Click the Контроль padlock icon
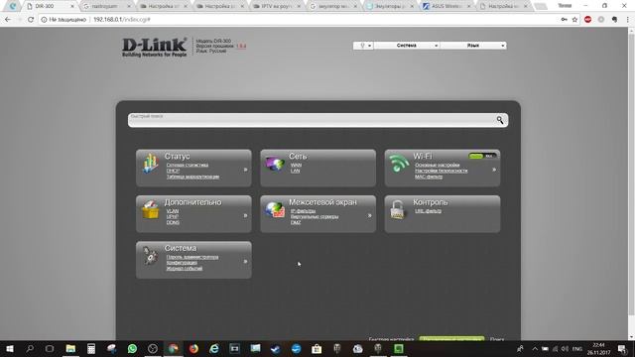The width and height of the screenshot is (635, 357). point(397,210)
